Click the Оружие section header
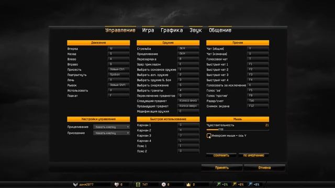The image size is (335, 188). click(x=168, y=43)
